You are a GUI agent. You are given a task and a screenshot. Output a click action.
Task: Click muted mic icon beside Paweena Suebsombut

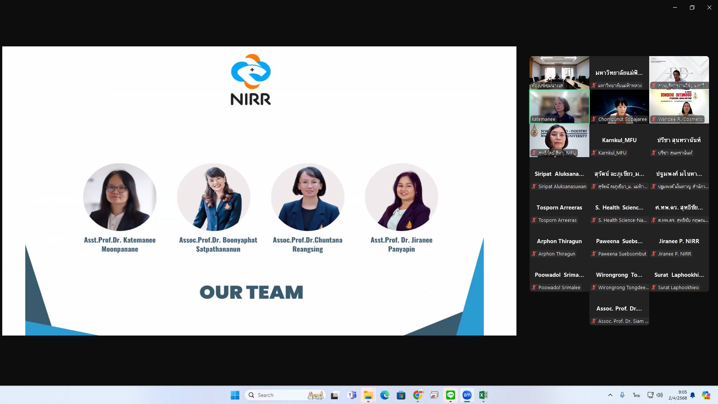point(594,254)
